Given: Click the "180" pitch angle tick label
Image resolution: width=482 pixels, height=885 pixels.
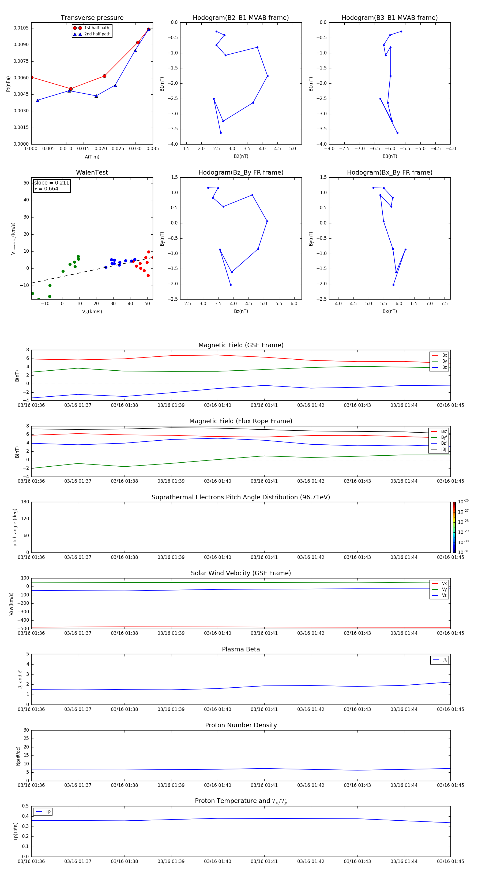Looking at the screenshot, I should click(25, 501).
